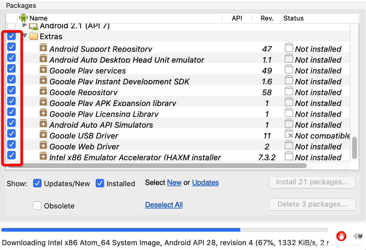Toggle the Installed show filter
The width and height of the screenshot is (366, 250).
click(100, 183)
